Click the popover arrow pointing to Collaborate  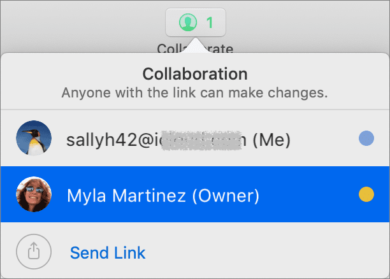196,45
